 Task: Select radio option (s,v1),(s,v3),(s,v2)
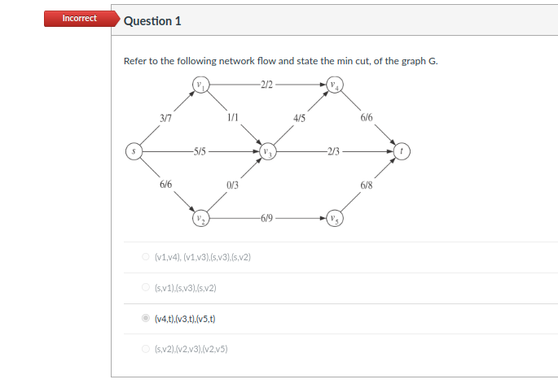(x=146, y=287)
